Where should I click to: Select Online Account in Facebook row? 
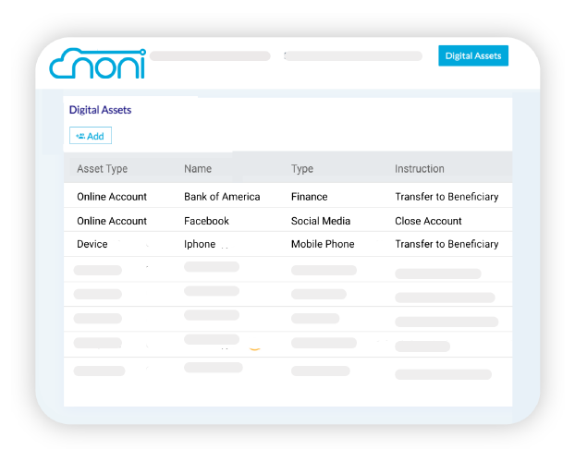tap(112, 221)
